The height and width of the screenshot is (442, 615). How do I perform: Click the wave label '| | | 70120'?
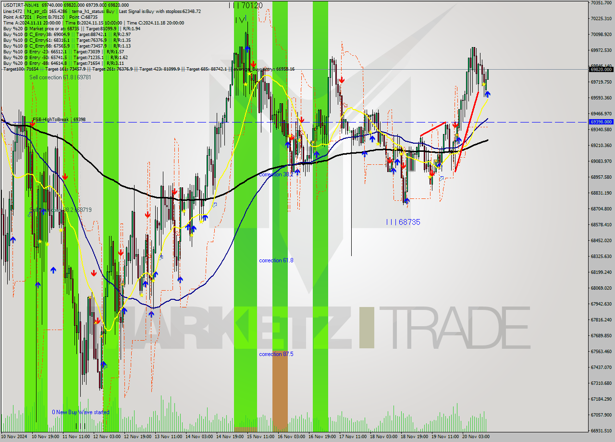pyautogui.click(x=246, y=5)
